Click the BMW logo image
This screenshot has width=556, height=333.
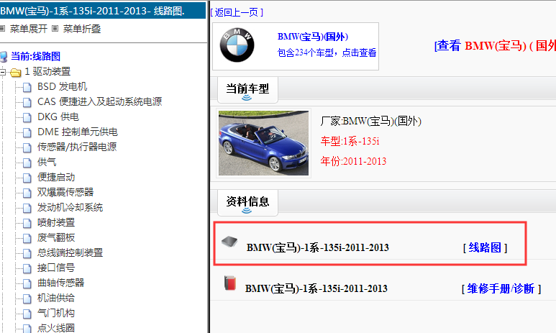coord(237,46)
